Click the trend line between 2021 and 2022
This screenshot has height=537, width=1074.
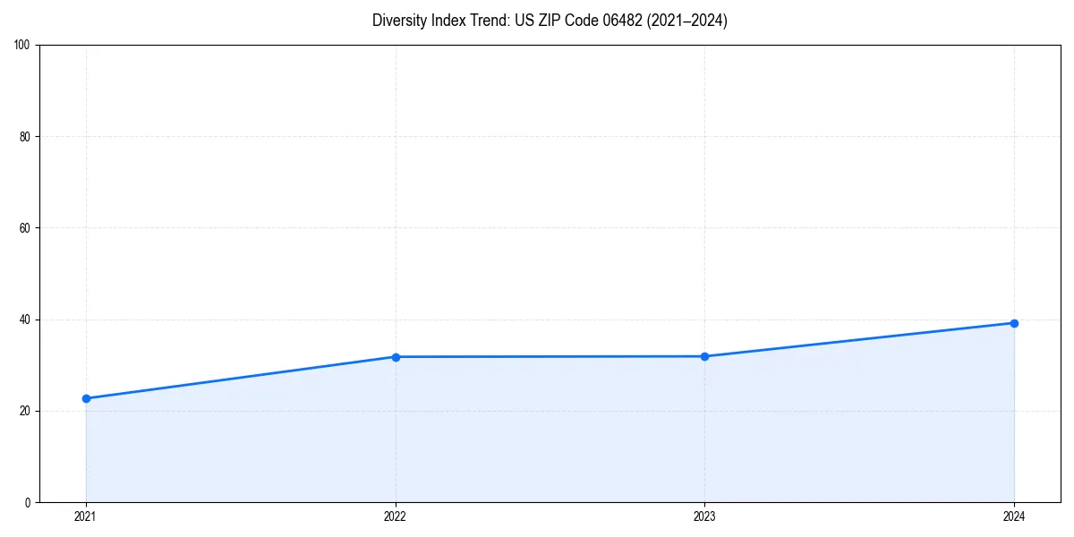tap(242, 377)
